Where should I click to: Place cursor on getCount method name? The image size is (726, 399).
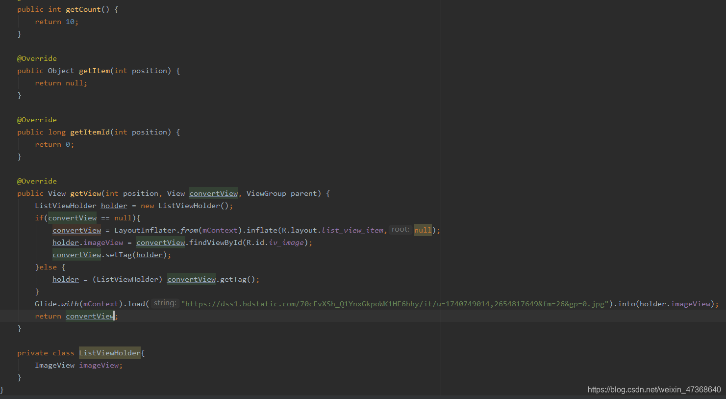tap(83, 9)
